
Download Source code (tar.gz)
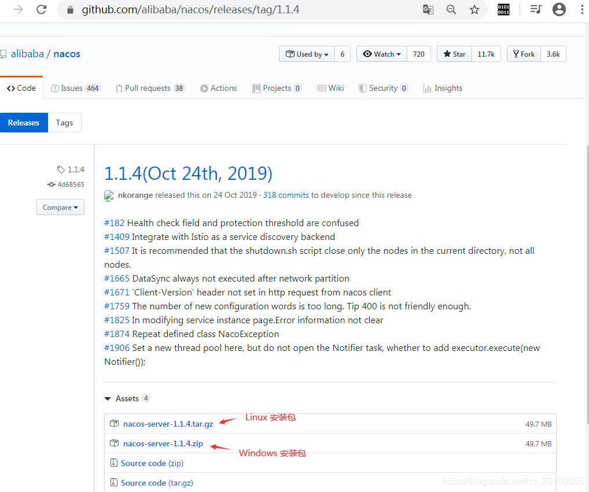[157, 483]
